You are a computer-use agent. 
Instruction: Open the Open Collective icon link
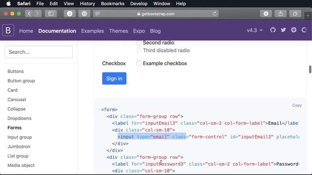coord(304,30)
